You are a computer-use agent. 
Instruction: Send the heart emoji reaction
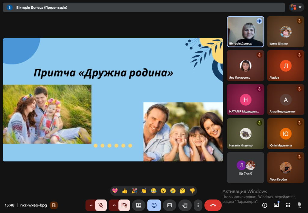point(115,191)
